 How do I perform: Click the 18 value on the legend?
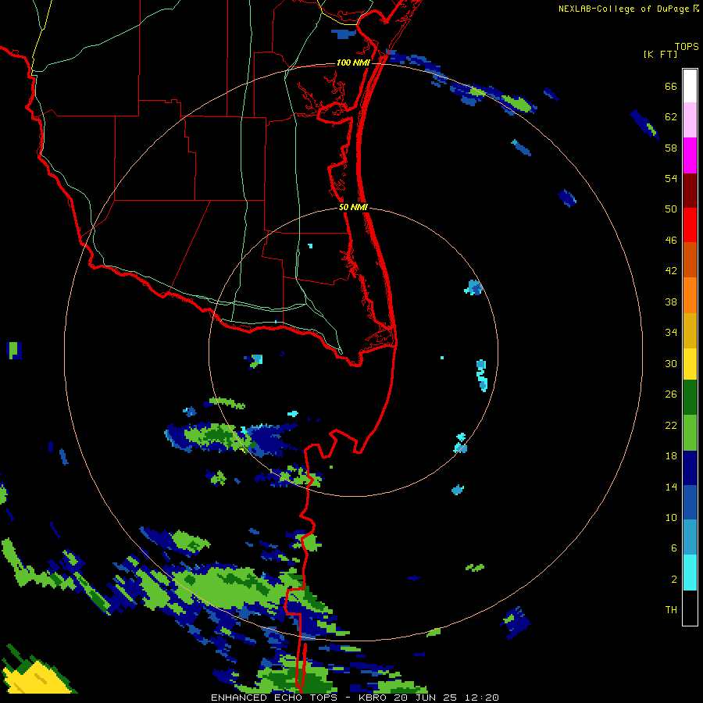pyautogui.click(x=671, y=456)
